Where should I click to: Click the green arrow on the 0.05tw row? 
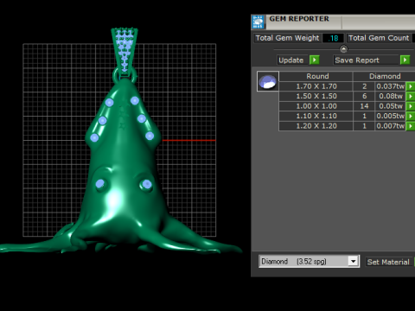pos(411,106)
